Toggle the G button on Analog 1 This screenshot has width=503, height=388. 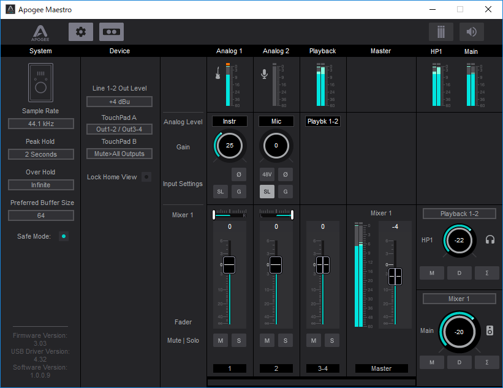coord(239,192)
